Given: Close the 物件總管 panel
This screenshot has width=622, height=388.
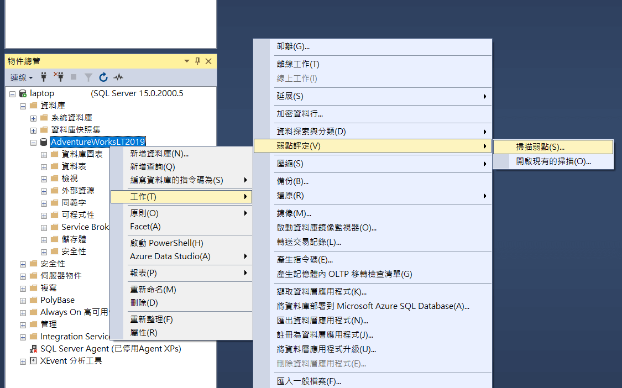Looking at the screenshot, I should 208,61.
